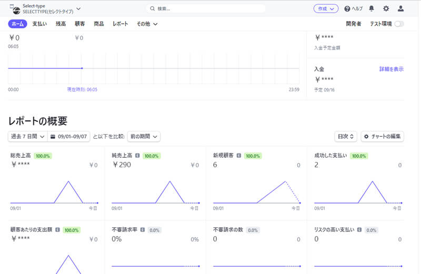The width and height of the screenshot is (421, 274).
Task: Click the info icon beside リスクの高い支払い
Action: [x=359, y=230]
